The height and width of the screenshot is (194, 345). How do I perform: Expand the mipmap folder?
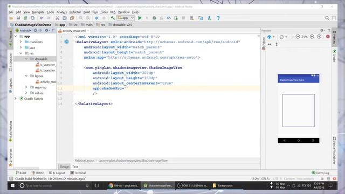click(x=26, y=87)
